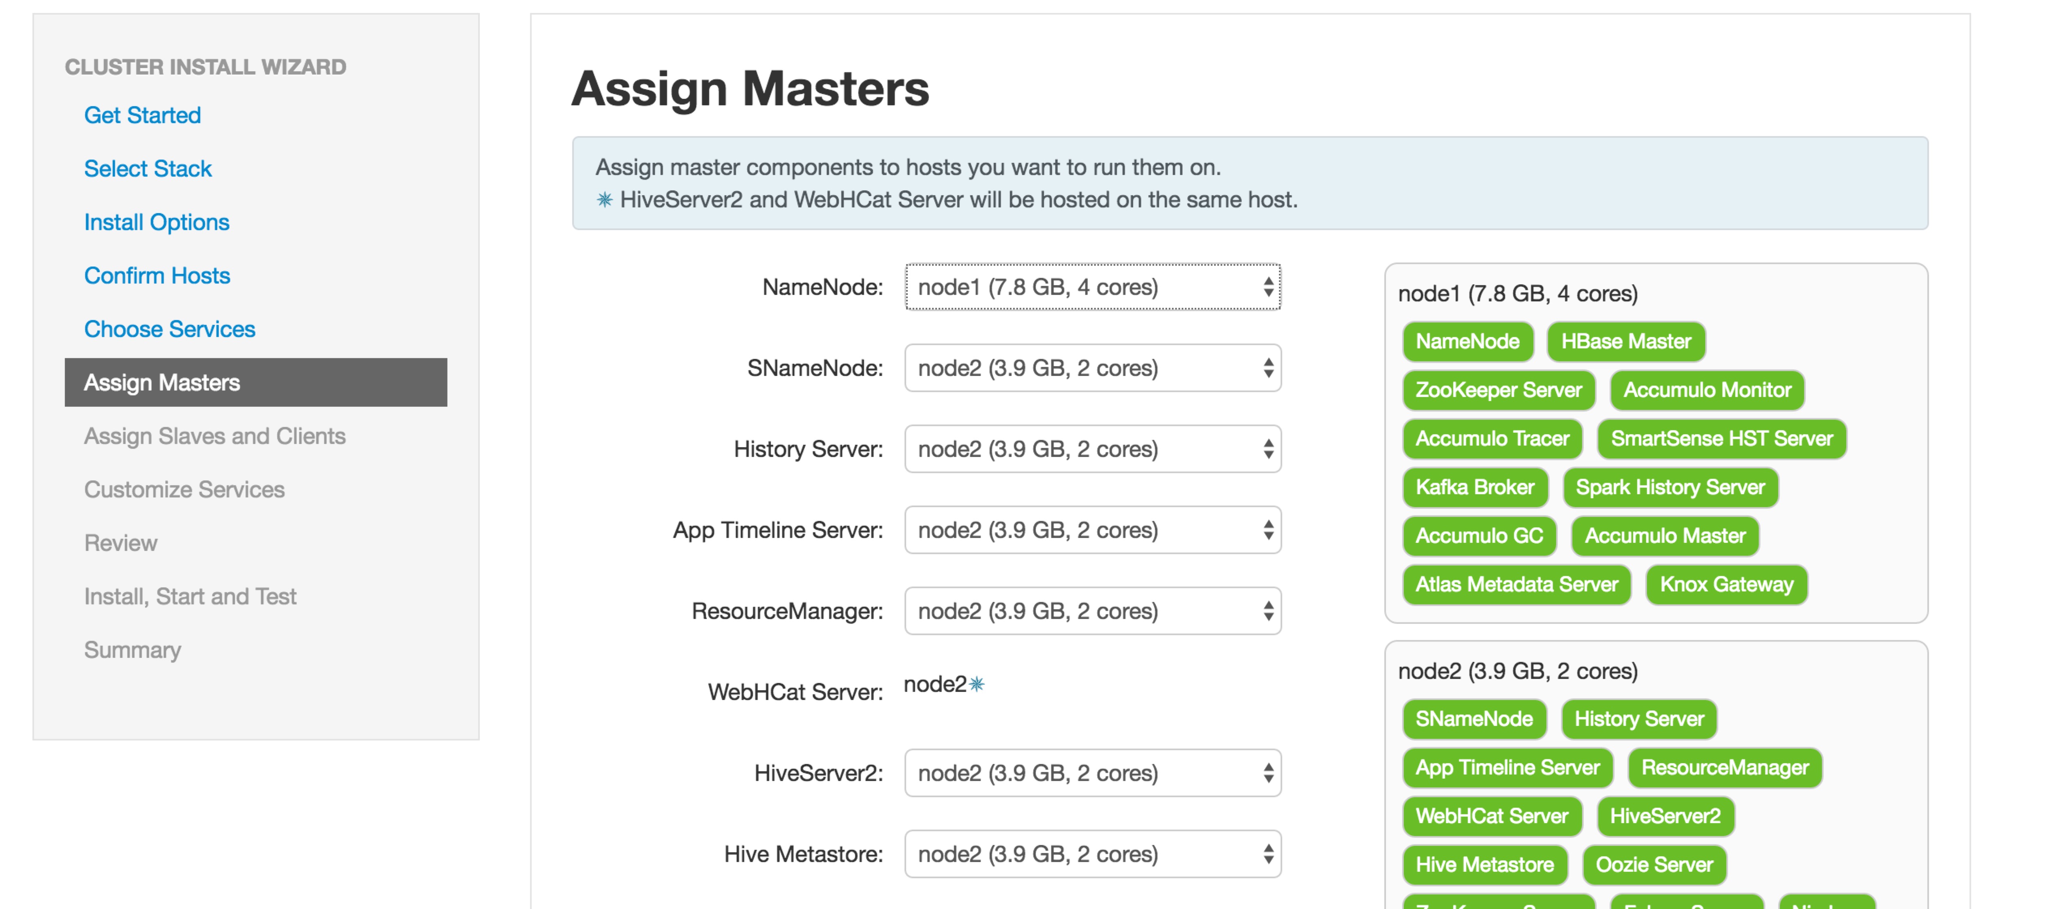Viewport: 2070px width, 909px height.
Task: Open the NameNode host dropdown
Action: (x=1092, y=287)
